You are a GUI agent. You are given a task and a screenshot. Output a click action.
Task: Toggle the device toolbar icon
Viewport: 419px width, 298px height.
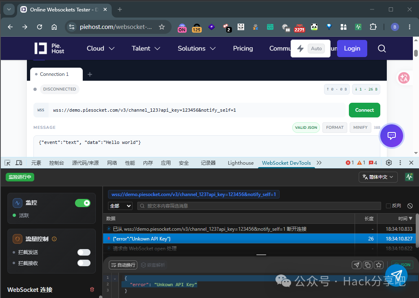pyautogui.click(x=19, y=163)
